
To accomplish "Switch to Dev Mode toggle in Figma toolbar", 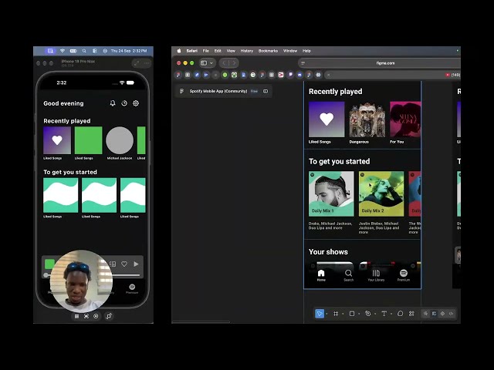I will (451, 314).
